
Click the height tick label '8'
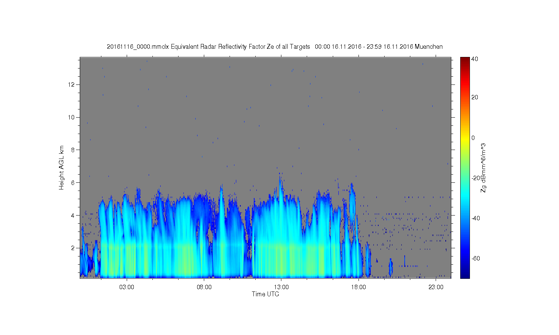(73, 150)
